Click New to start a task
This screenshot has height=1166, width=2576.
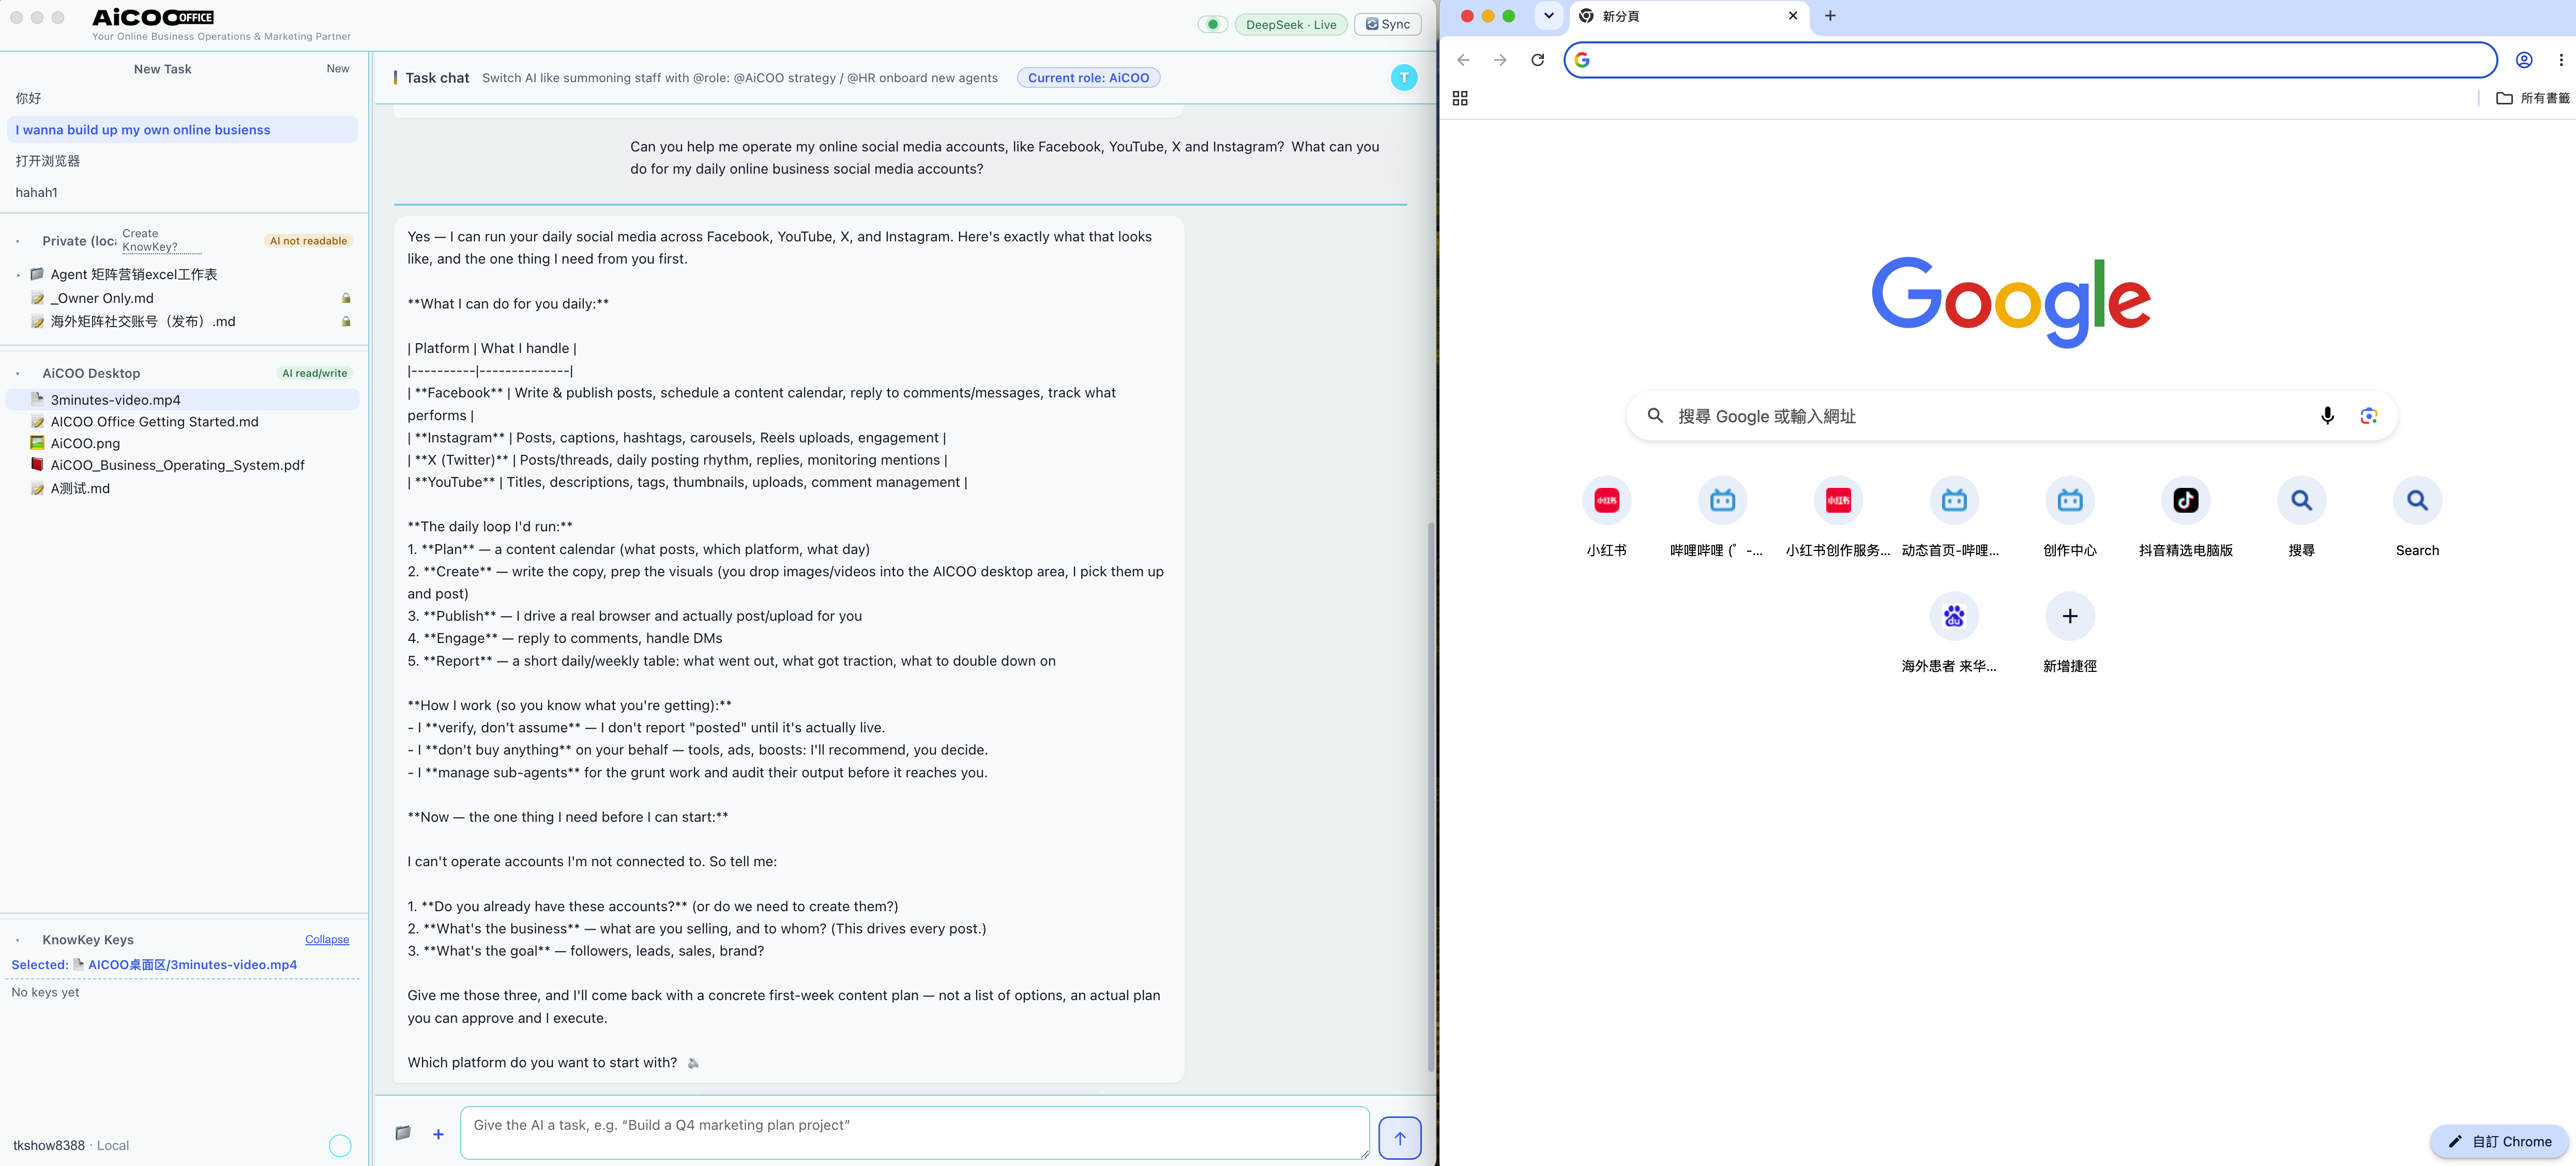coord(338,69)
